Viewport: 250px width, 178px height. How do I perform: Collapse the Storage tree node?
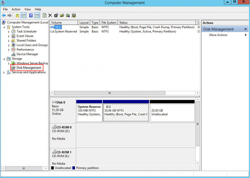pyautogui.click(x=4, y=59)
